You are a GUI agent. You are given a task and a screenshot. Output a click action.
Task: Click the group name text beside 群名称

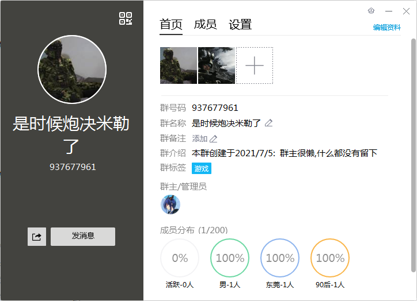[x=226, y=124]
